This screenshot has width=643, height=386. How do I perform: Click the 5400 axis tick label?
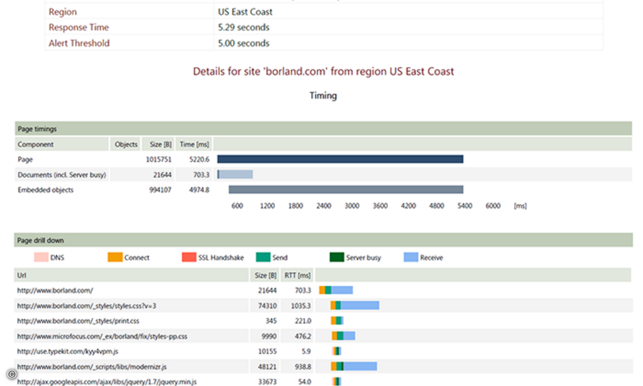pyautogui.click(x=464, y=206)
